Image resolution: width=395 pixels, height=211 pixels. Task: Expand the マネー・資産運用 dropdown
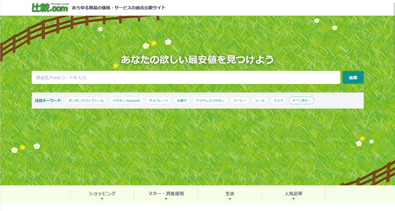[x=166, y=194]
